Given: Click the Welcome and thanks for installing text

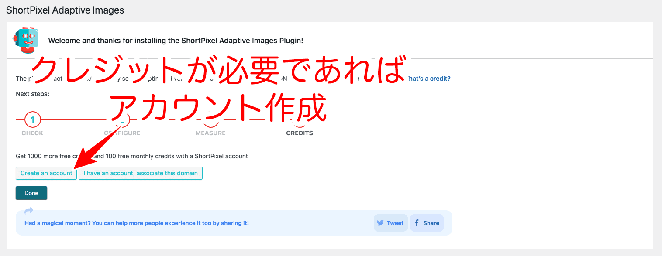Looking at the screenshot, I should (176, 41).
